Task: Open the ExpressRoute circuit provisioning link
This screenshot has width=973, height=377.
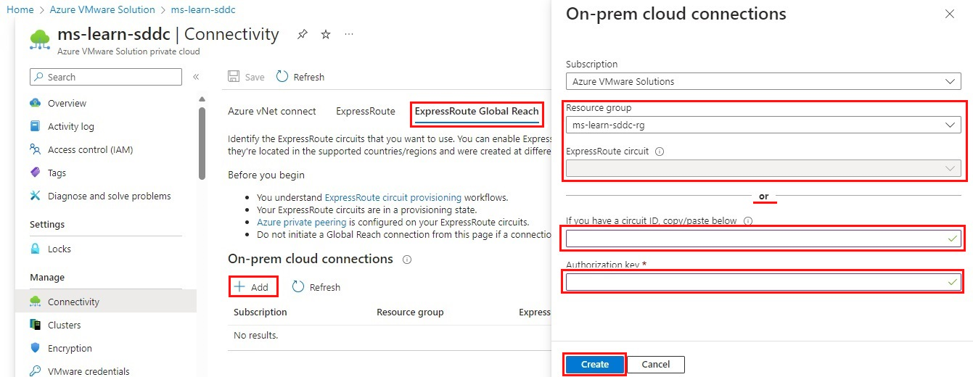Action: 393,197
